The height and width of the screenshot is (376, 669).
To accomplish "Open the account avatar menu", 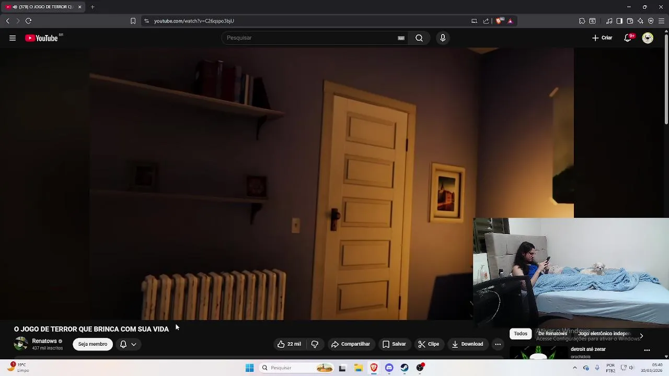I will tap(648, 38).
